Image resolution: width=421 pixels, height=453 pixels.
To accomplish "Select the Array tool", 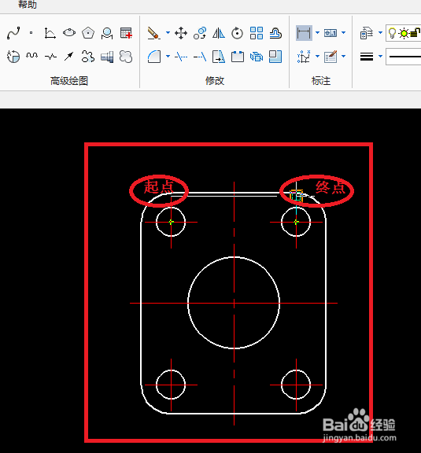I will [x=257, y=33].
